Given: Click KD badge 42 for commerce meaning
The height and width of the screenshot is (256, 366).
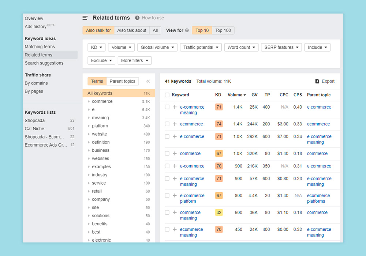Looking at the screenshot, I should (219, 212).
